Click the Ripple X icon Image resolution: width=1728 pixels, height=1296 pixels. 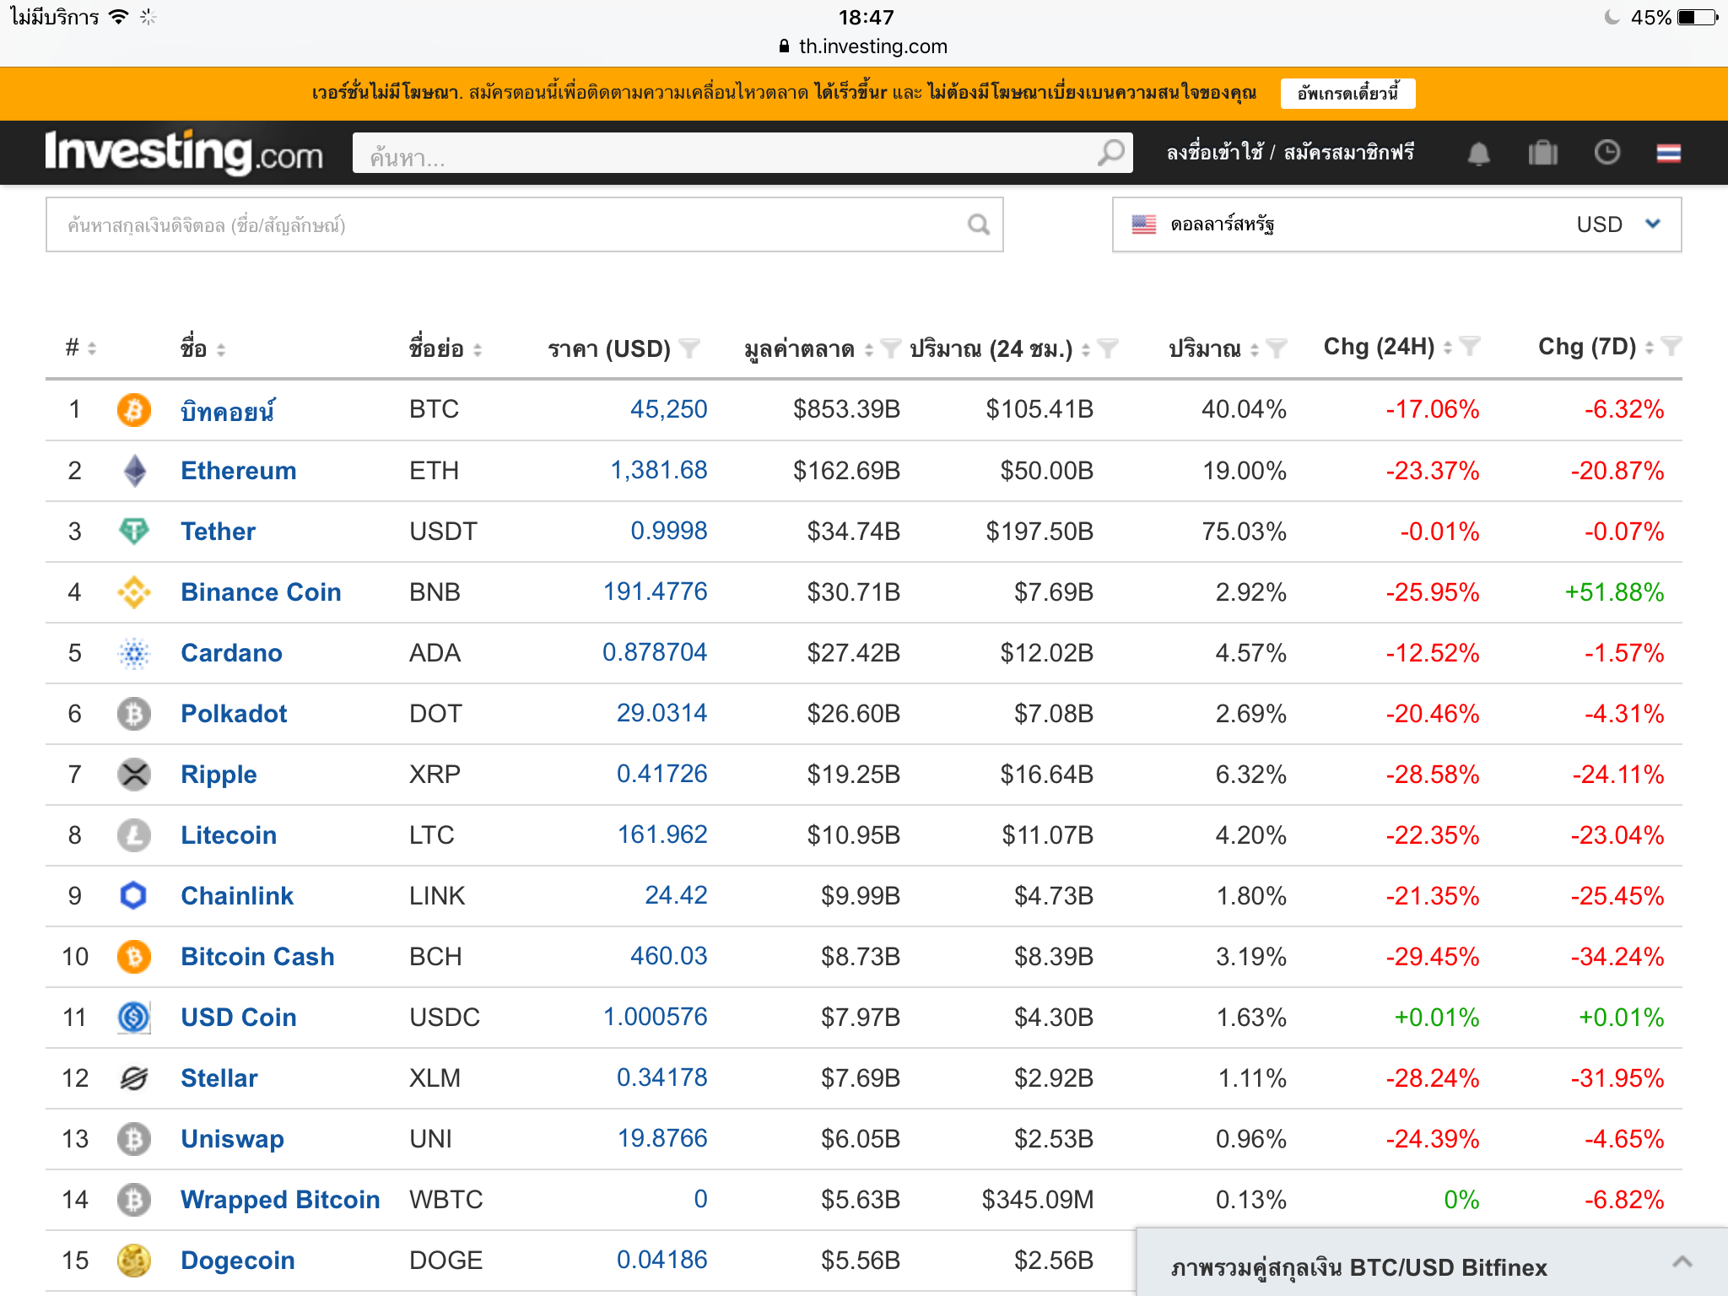pos(133,775)
